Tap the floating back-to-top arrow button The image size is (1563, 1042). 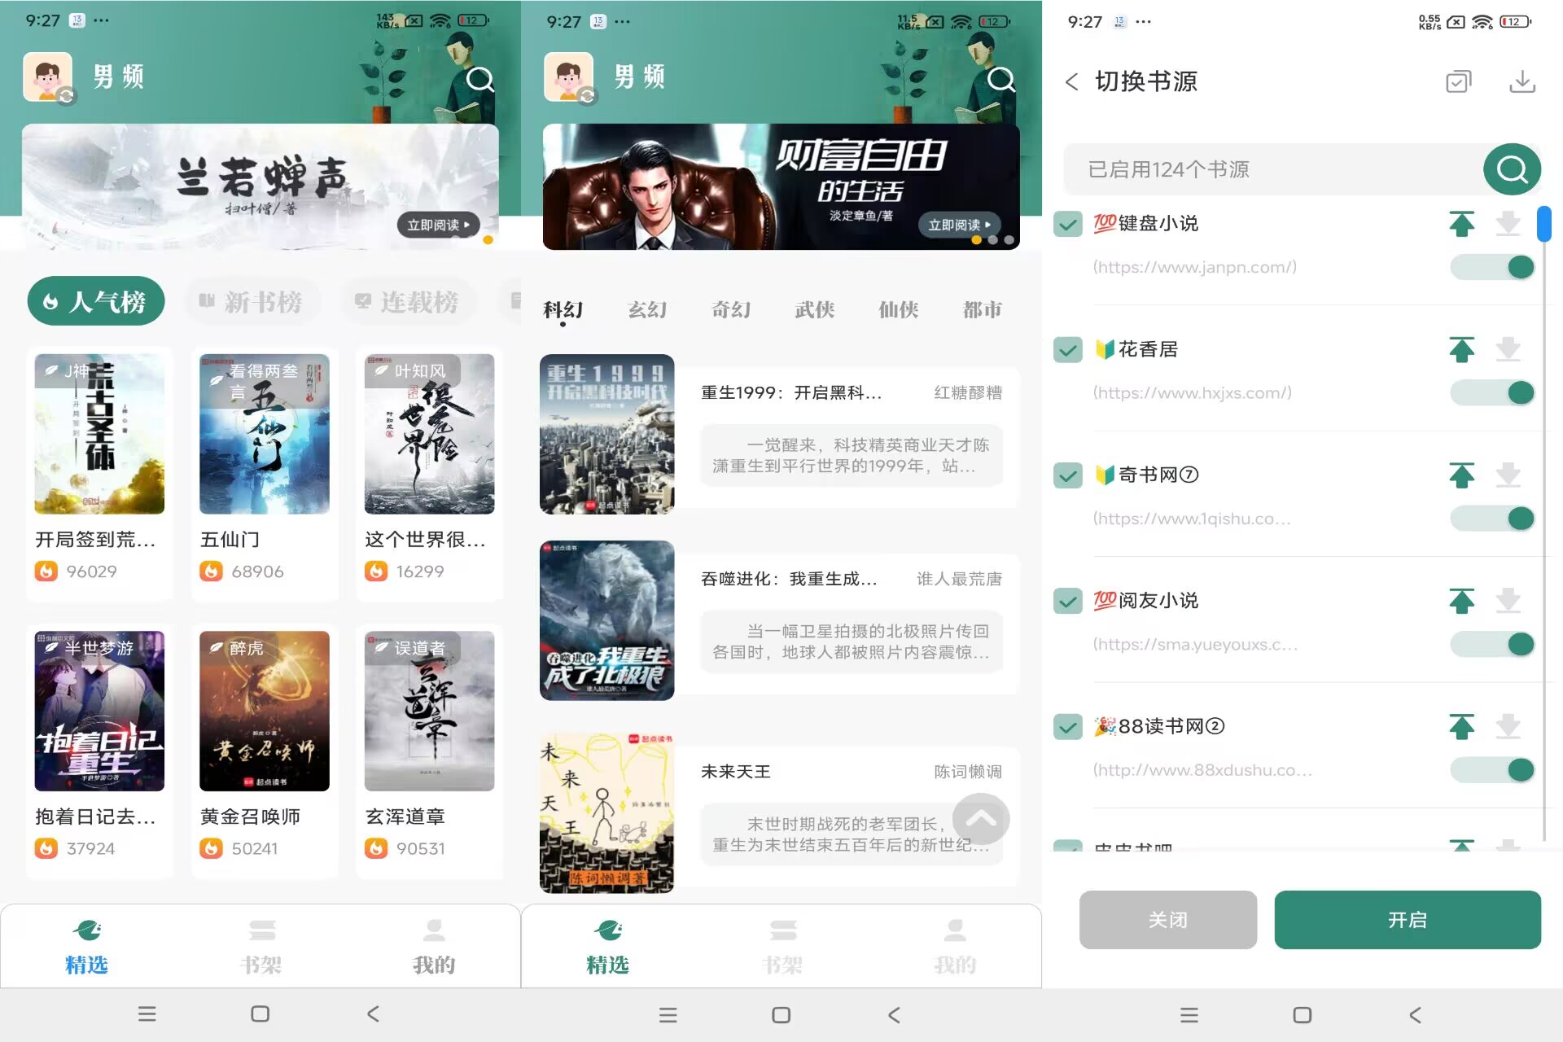pos(983,820)
